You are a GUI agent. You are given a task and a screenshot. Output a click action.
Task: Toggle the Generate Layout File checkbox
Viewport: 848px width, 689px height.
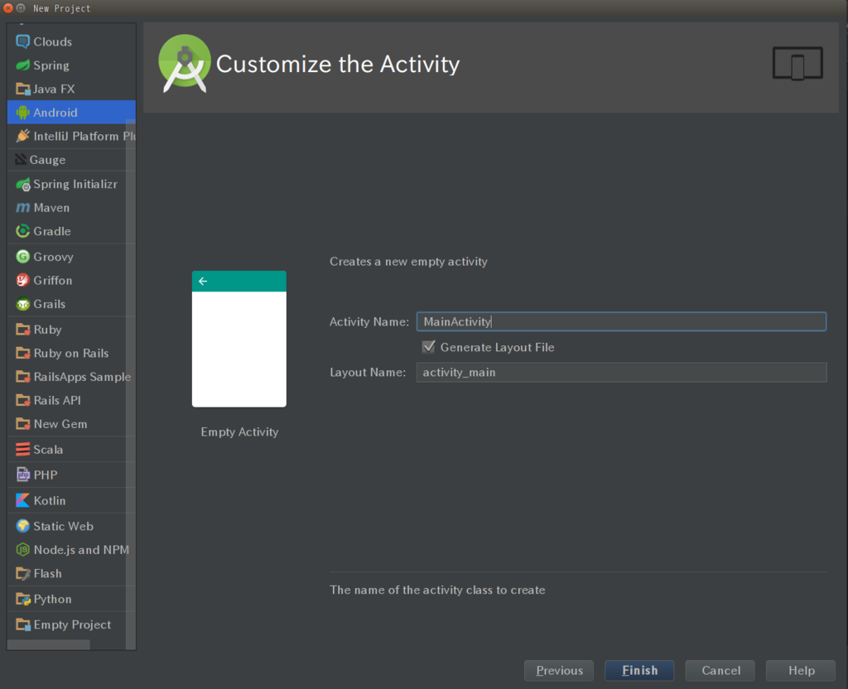(x=428, y=347)
